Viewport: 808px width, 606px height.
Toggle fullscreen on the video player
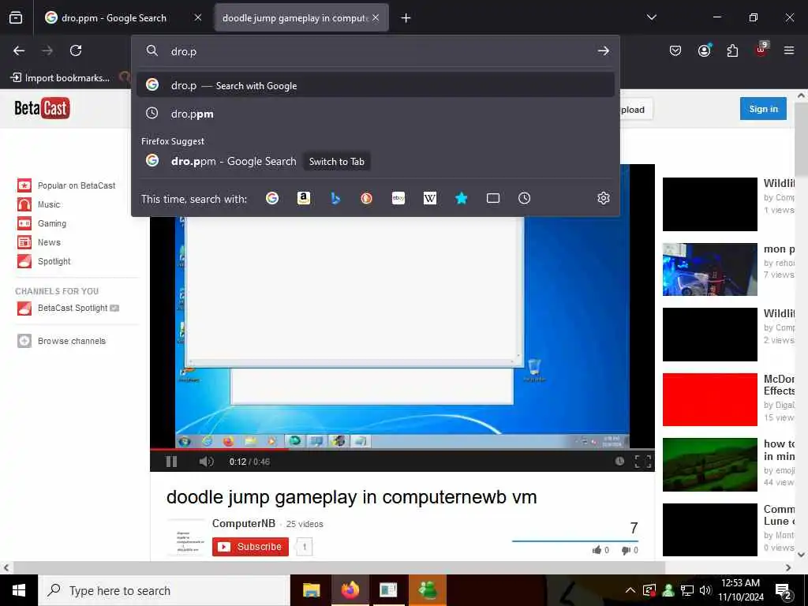coord(642,462)
